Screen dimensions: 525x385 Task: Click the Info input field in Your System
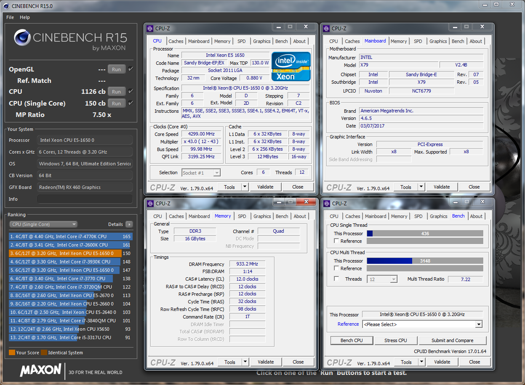[x=85, y=199]
